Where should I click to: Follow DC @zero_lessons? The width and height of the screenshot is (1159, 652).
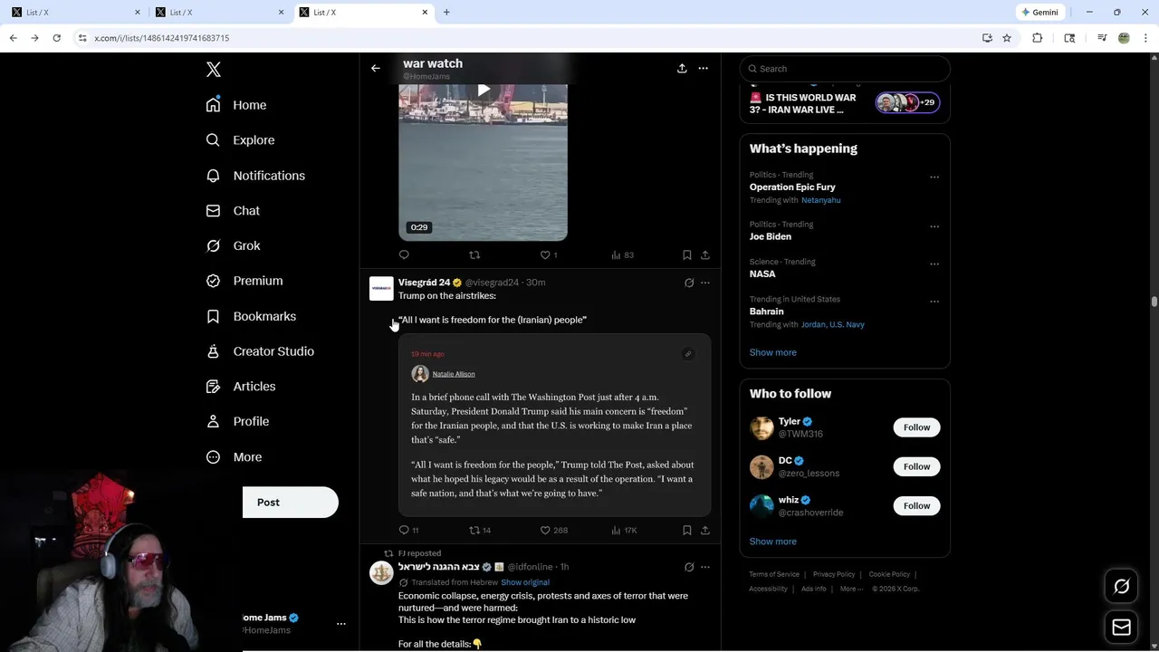[x=916, y=466]
